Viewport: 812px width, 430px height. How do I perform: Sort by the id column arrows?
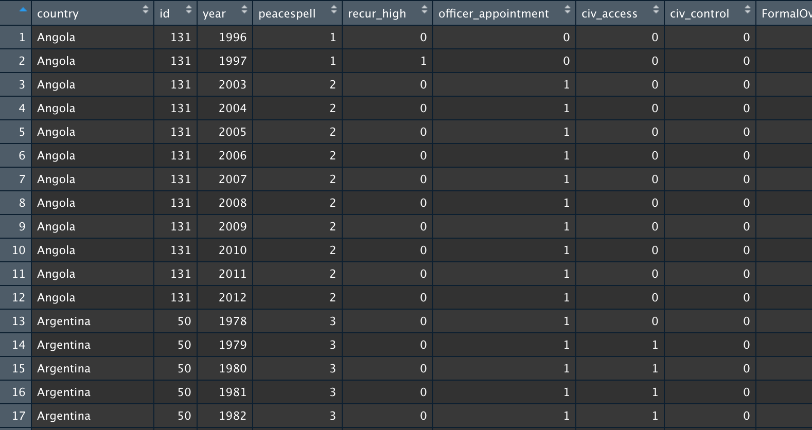[x=189, y=9]
